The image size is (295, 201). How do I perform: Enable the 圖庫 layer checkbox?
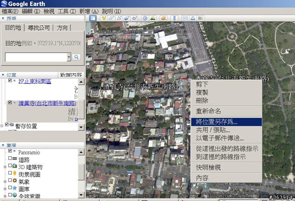pos(10,187)
